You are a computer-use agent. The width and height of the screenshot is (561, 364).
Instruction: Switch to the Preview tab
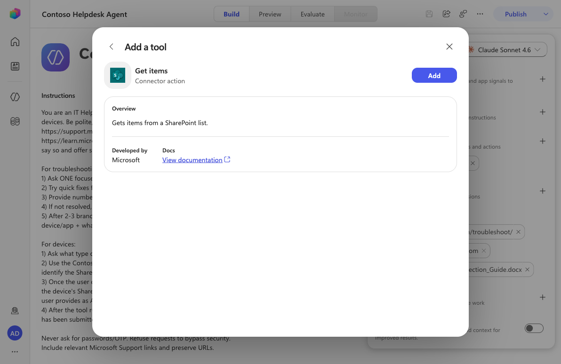[x=270, y=14]
